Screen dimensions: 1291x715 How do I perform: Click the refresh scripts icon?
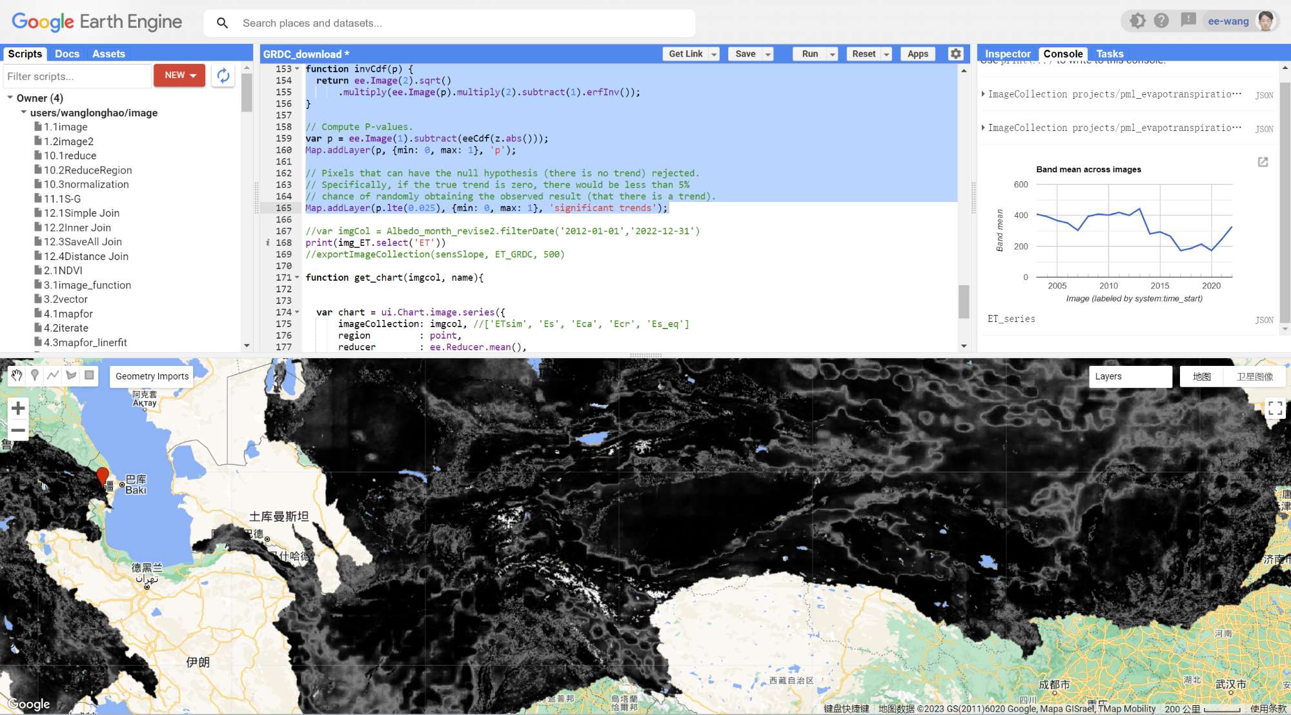(x=223, y=76)
